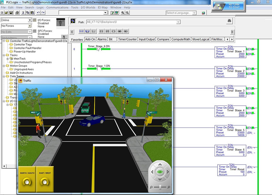Insert Output Energize coil instruction
The image size is (272, 195).
point(114,31)
